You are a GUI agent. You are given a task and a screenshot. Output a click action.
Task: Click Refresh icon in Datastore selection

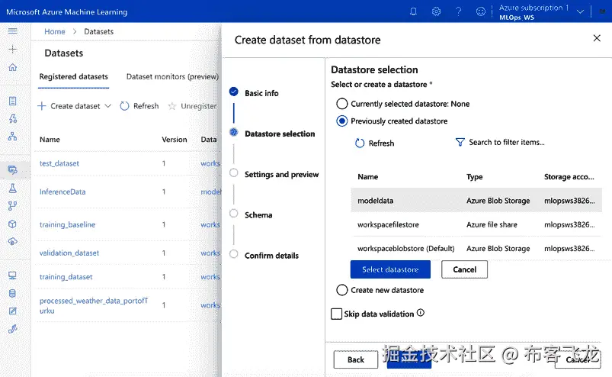pos(360,143)
